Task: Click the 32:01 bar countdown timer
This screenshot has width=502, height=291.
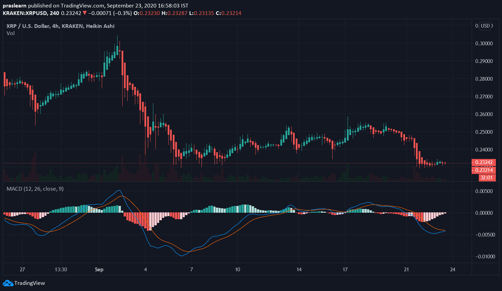Action: (x=486, y=178)
